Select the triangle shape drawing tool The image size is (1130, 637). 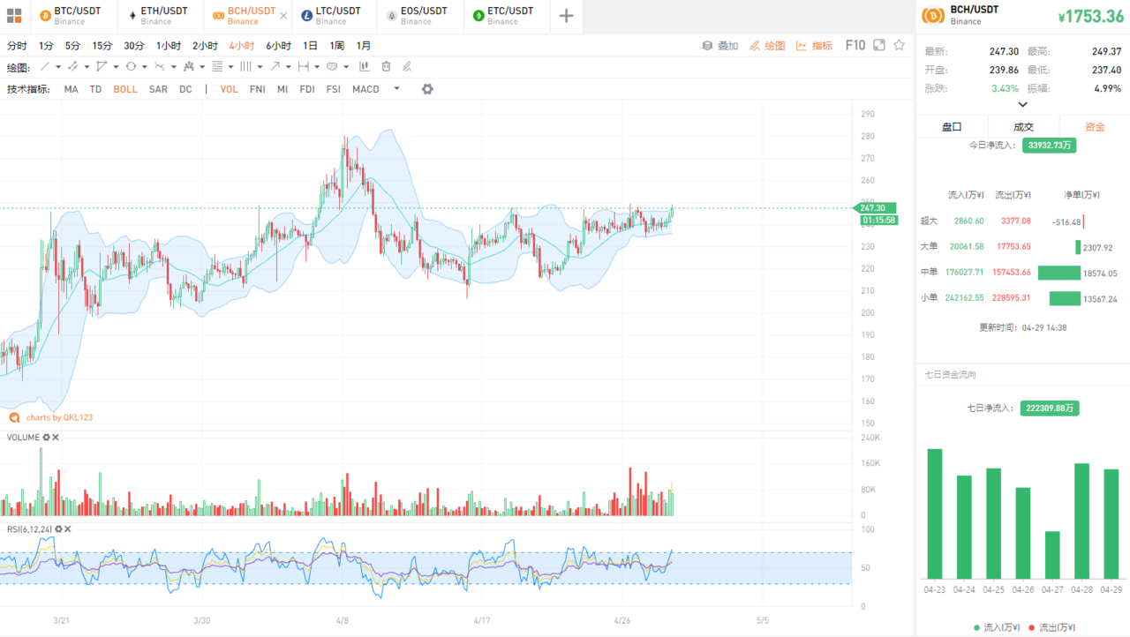[102, 66]
